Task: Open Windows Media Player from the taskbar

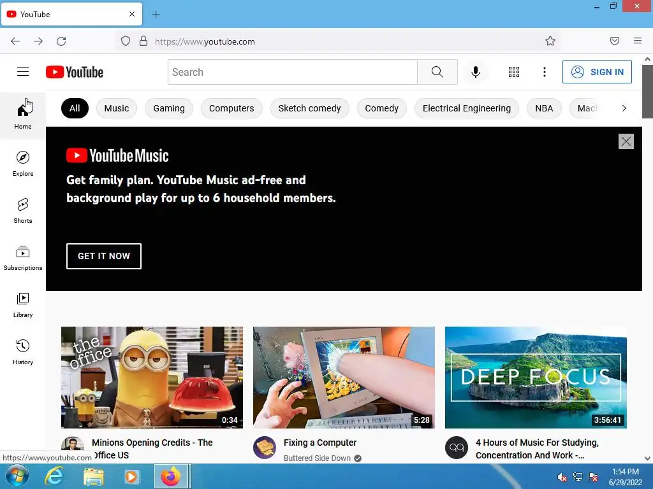Action: coord(132,476)
